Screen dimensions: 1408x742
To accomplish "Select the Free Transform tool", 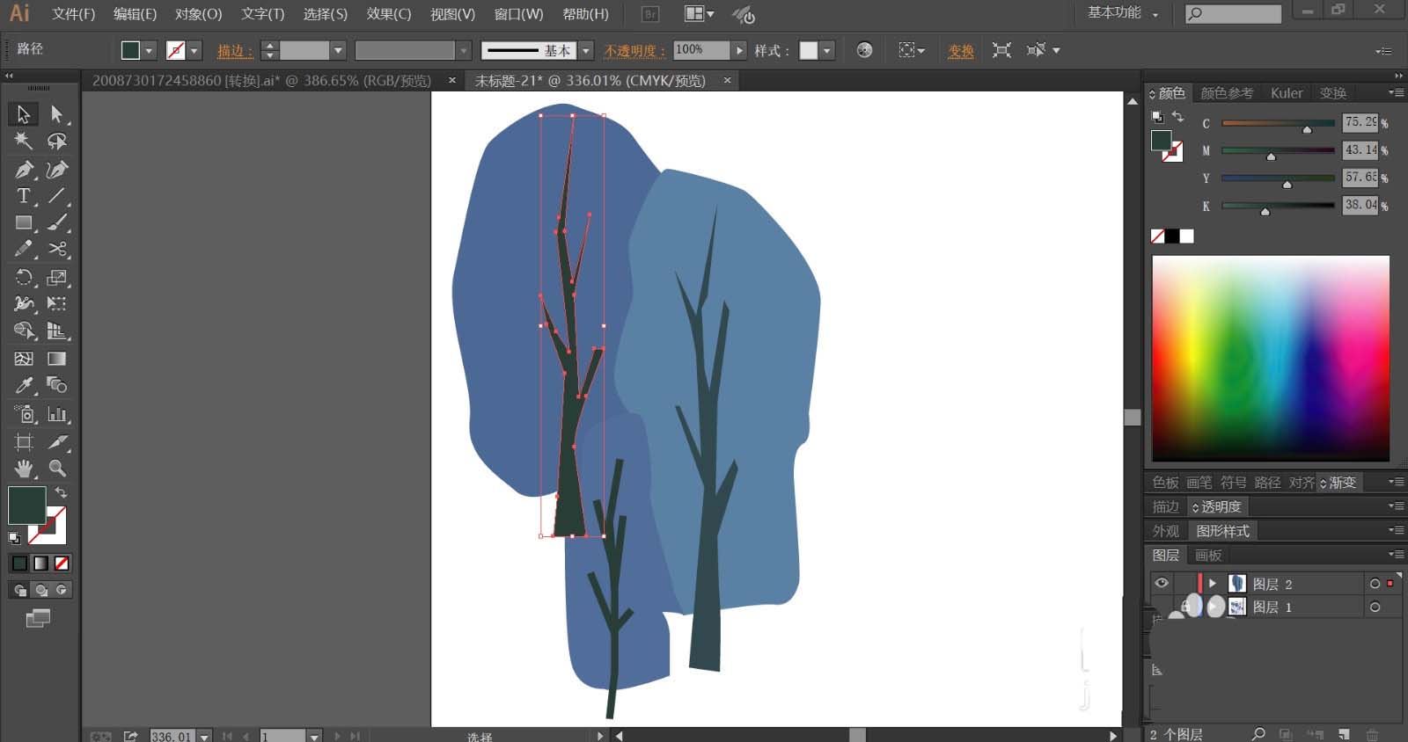I will pyautogui.click(x=57, y=304).
